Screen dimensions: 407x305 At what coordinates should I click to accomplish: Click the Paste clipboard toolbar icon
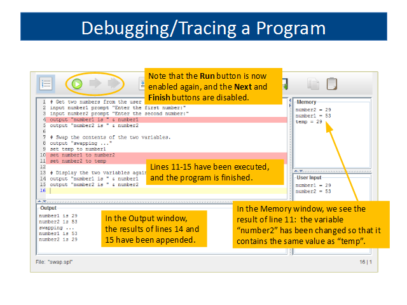(x=332, y=84)
